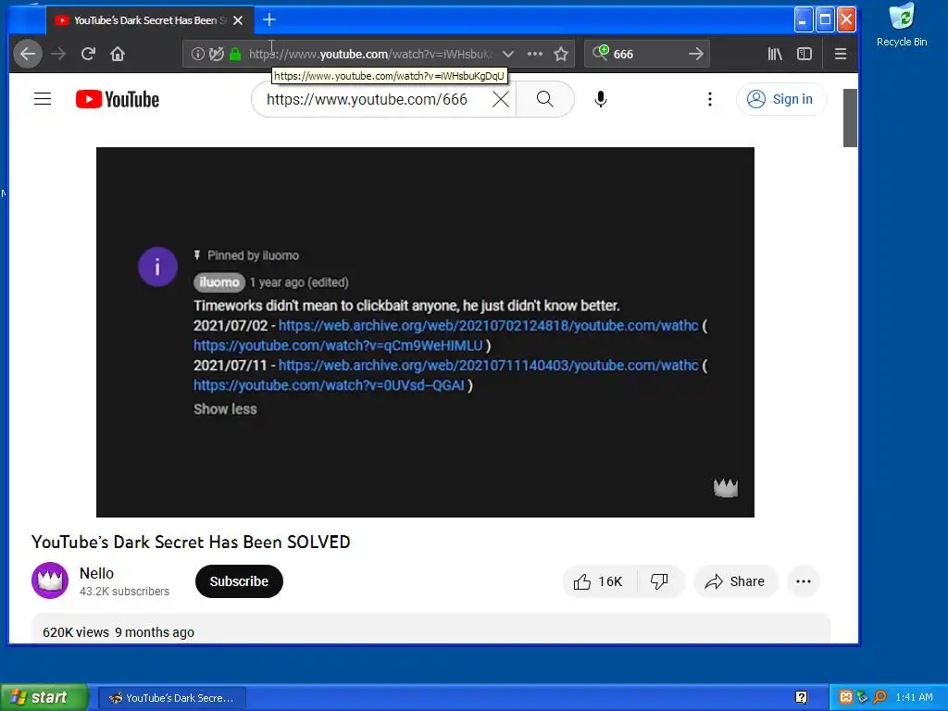Start voice search with microphone icon

click(x=600, y=99)
